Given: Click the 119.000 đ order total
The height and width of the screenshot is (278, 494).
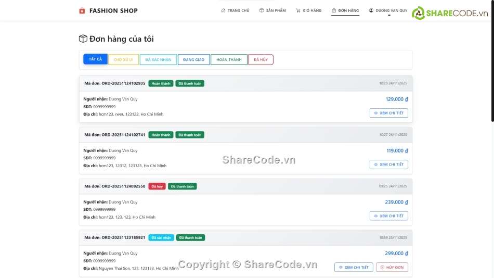Looking at the screenshot, I should pyautogui.click(x=397, y=150).
